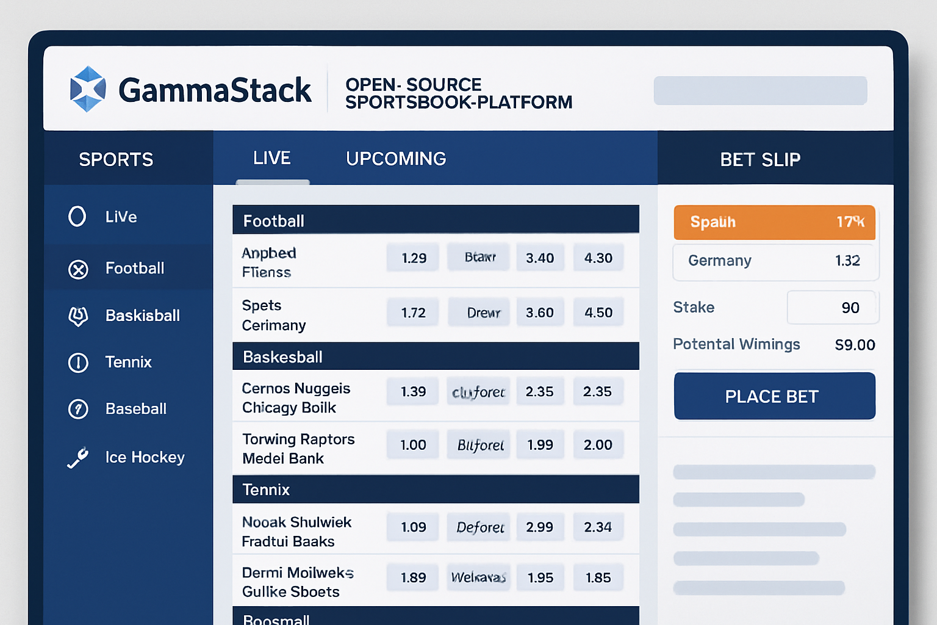This screenshot has width=937, height=625.
Task: Click the search bar in header
Action: click(760, 91)
